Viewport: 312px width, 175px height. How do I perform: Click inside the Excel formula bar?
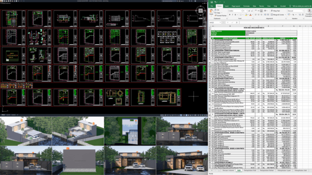pos(275,23)
